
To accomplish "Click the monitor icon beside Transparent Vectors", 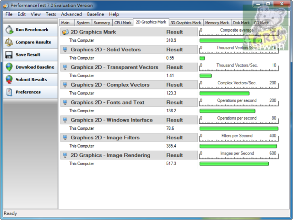I will tap(65, 67).
